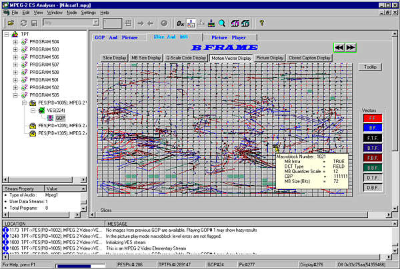Open the Settings menu
The width and height of the screenshot is (400, 269).
[x=87, y=13]
